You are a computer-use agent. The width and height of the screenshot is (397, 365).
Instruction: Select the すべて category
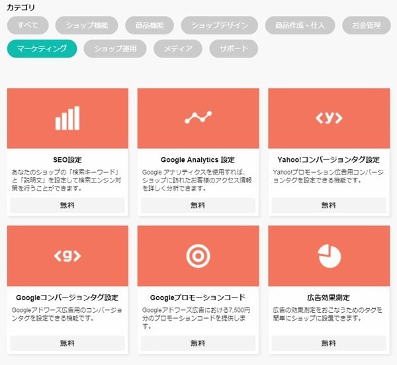click(28, 25)
